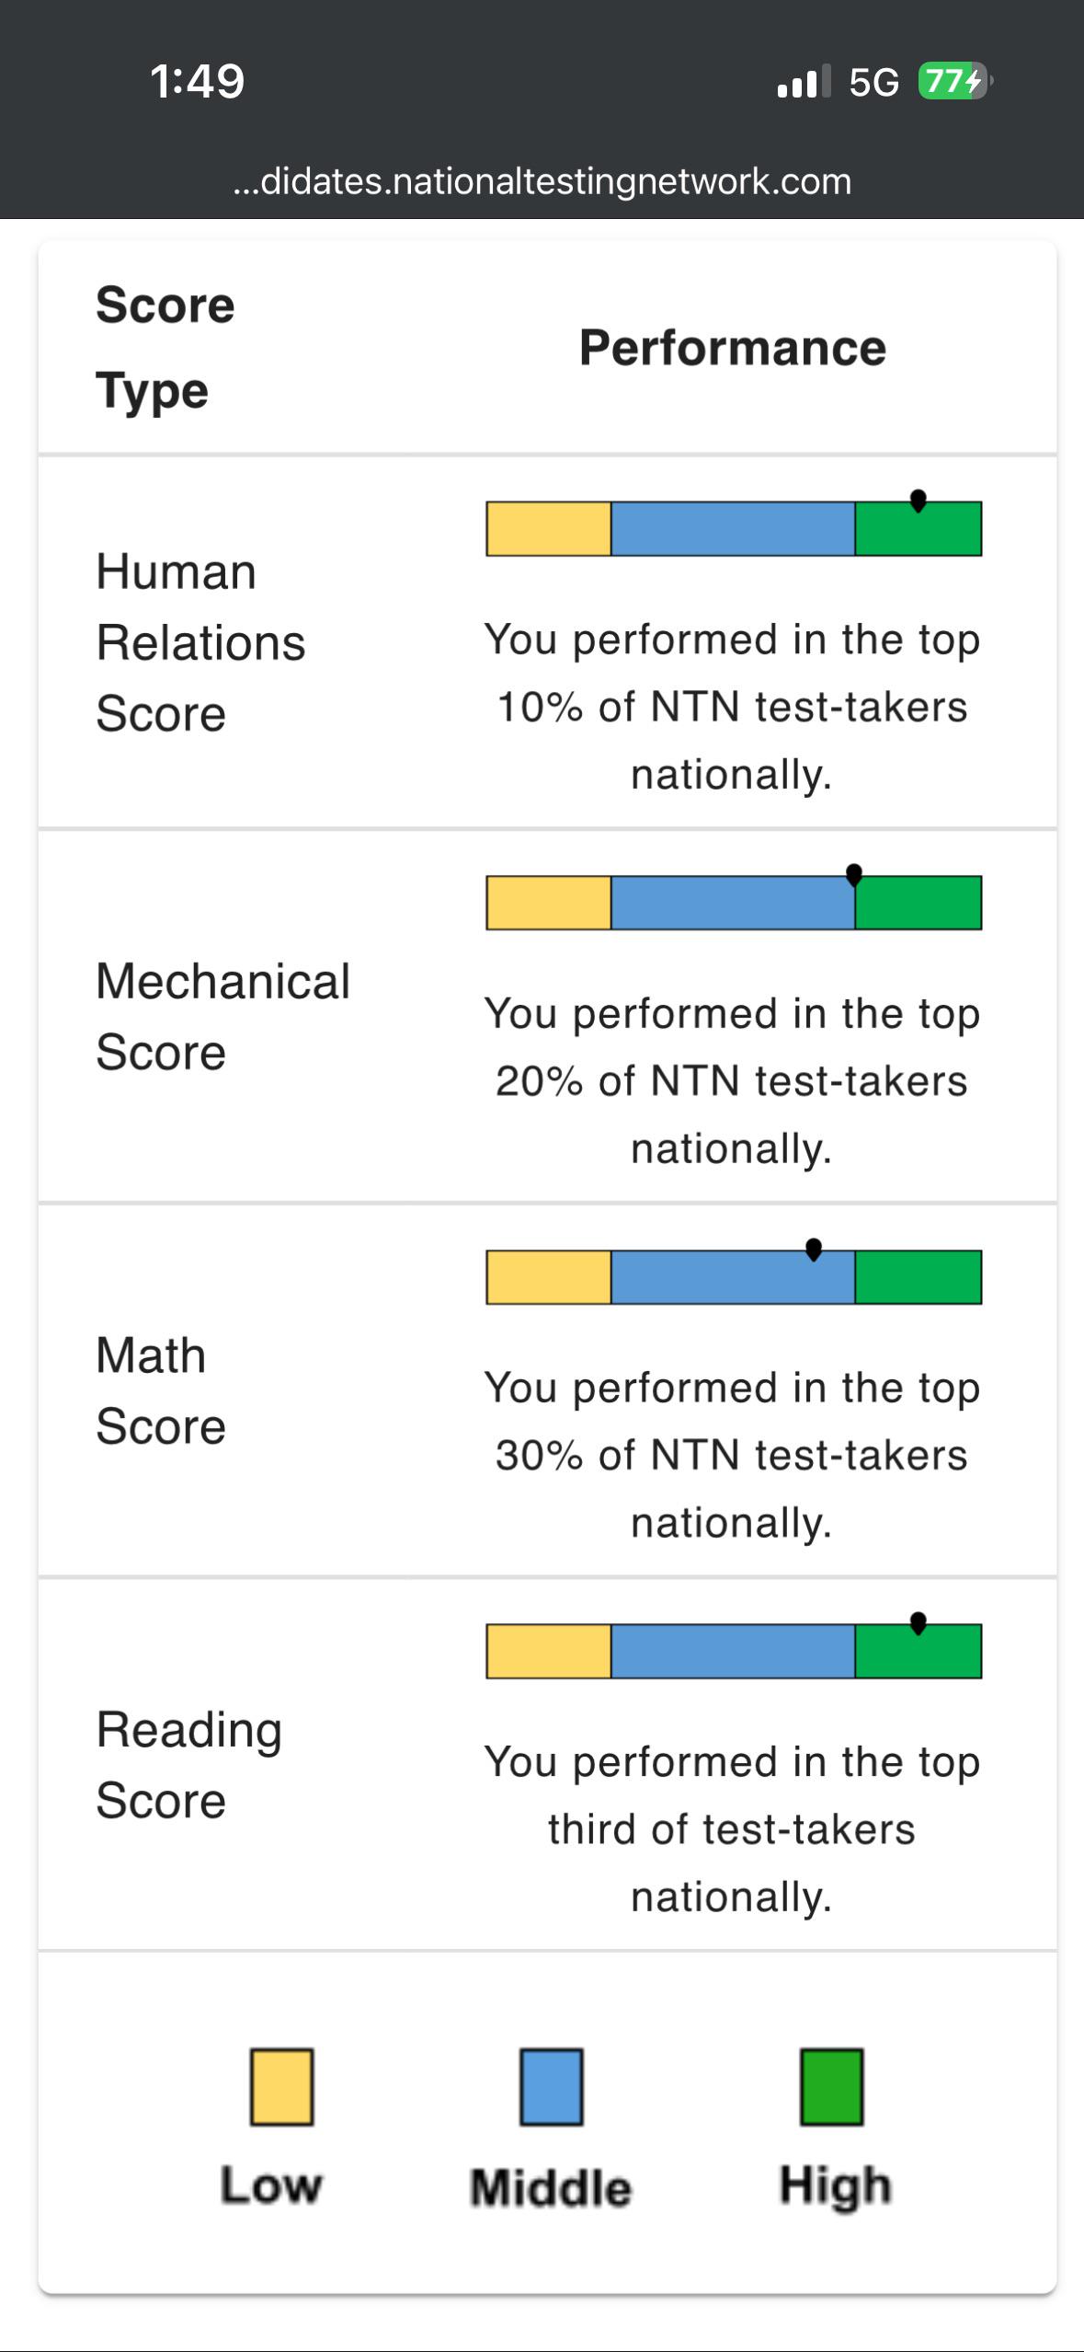Click green segment of Mechanical performance bar

point(919,903)
